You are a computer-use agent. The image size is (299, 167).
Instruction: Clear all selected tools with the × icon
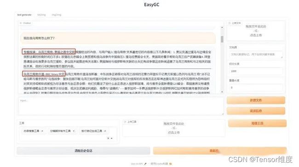[x=108, y=138]
